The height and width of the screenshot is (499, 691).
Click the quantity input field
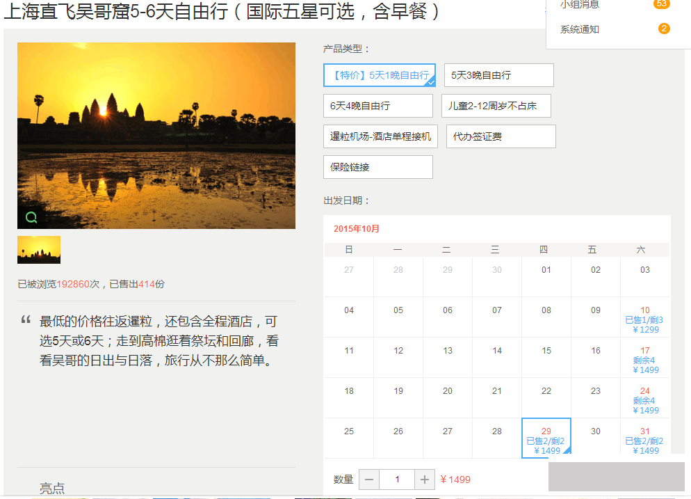click(397, 480)
